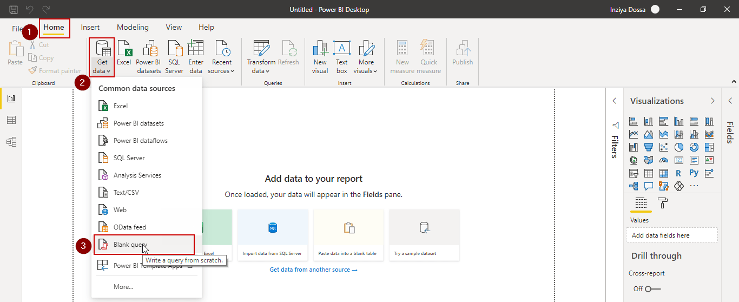Select the Map (globe) visualization
This screenshot has width=739, height=302.
point(634,160)
